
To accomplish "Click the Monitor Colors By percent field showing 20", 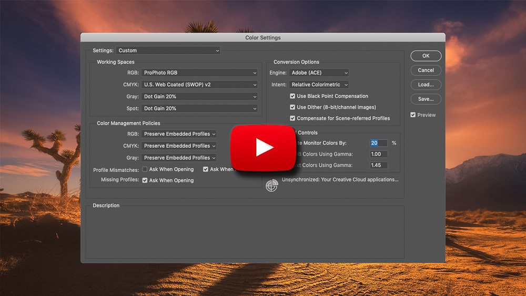I will (x=379, y=143).
